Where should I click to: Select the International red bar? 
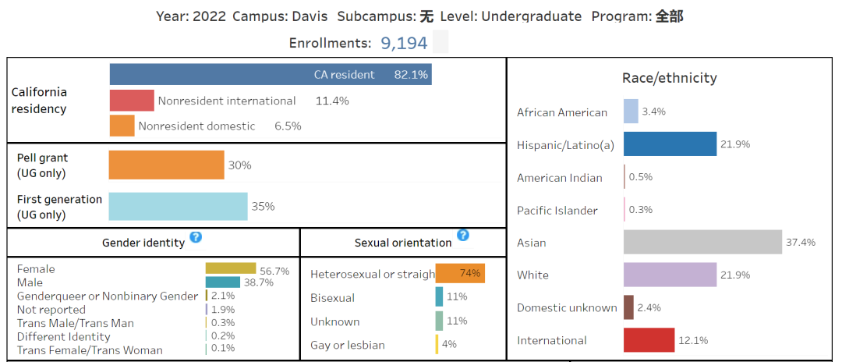[649, 340]
